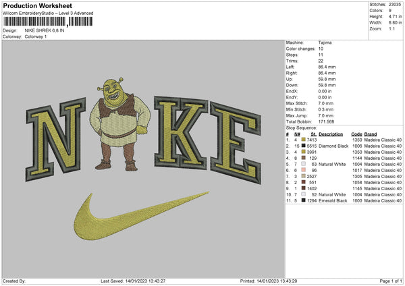Click 'Madeira Classic 40' in row 9

point(383,188)
